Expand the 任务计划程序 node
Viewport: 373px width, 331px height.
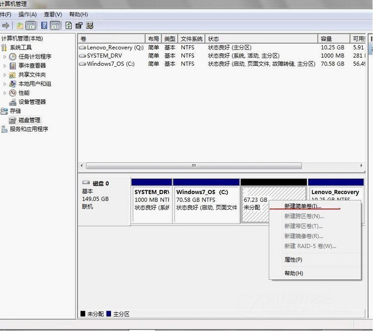pos(4,56)
